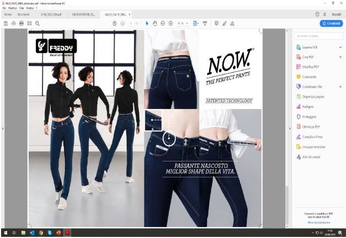Click the Condividi share button

331,23
